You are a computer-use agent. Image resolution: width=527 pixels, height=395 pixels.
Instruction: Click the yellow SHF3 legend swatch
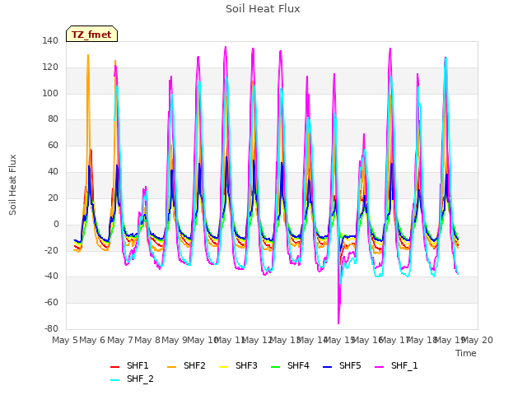point(223,367)
